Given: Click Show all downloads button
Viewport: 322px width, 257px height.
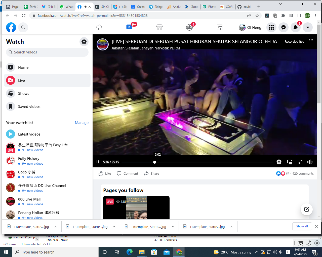Looking at the screenshot, I should click(x=302, y=226).
